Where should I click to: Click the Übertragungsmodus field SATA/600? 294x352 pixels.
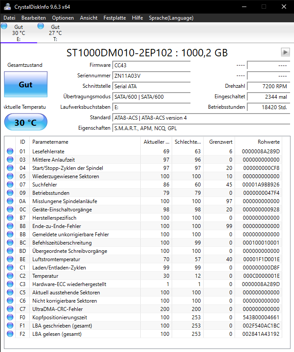[152, 97]
